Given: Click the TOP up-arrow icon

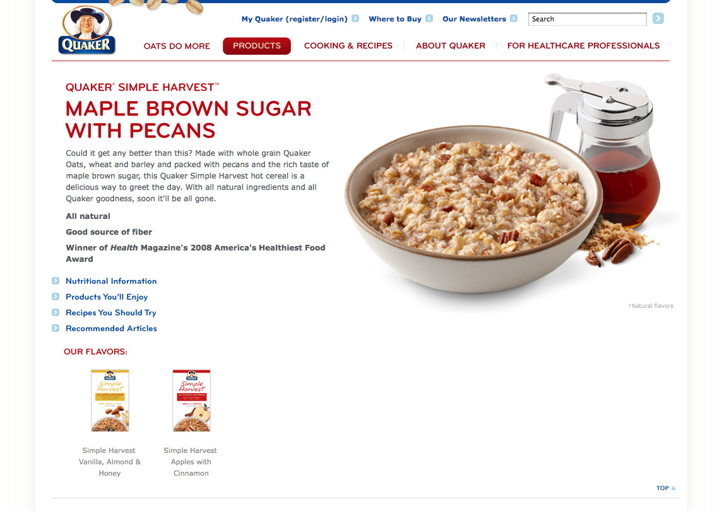Looking at the screenshot, I should tap(673, 488).
